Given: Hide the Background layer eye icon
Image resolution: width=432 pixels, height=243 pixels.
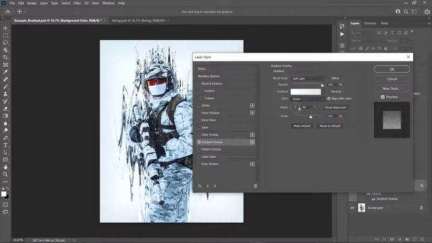Looking at the screenshot, I should (352, 208).
